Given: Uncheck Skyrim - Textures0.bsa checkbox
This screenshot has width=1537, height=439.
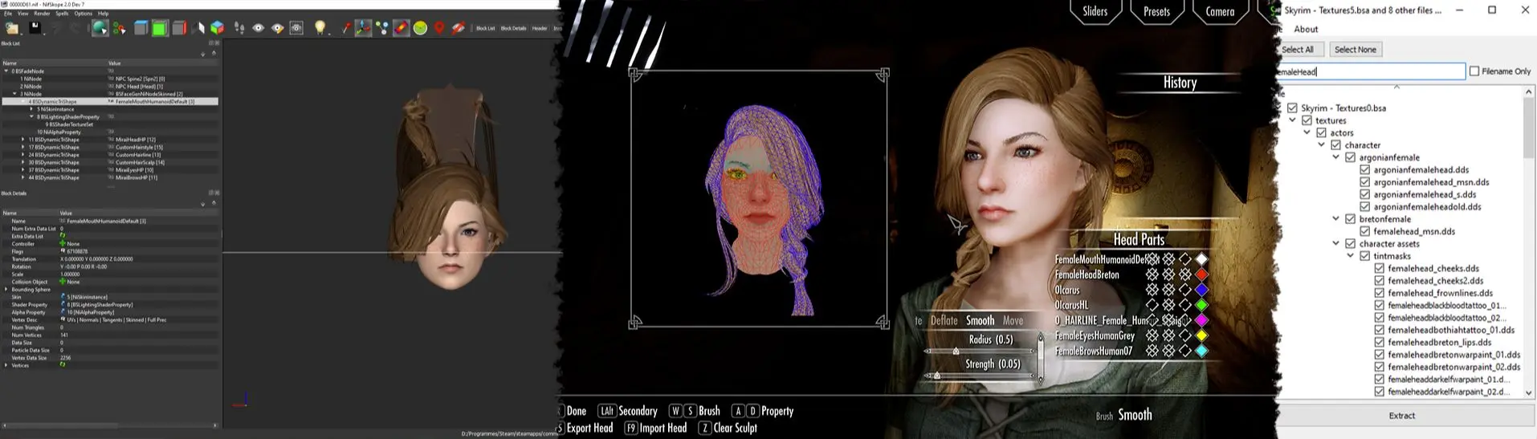Looking at the screenshot, I should [1292, 108].
